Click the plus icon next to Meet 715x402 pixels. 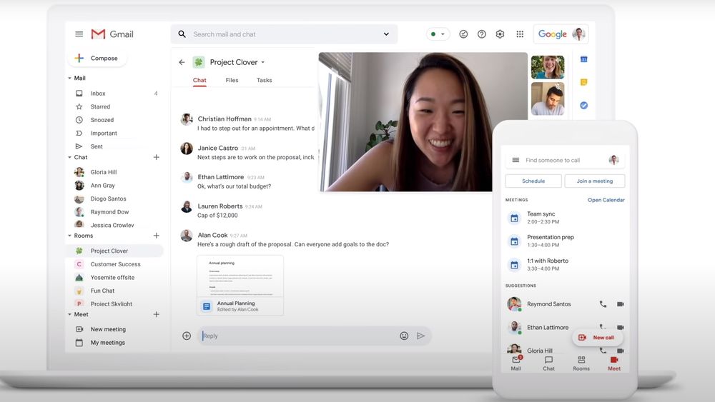(x=157, y=314)
